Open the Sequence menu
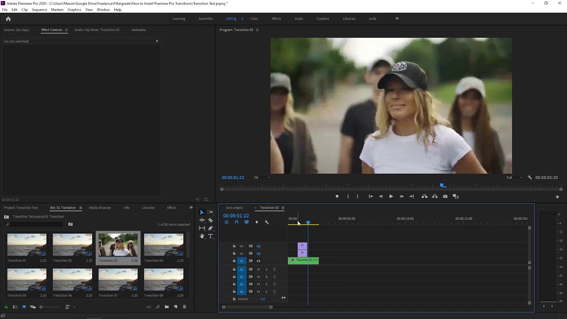The image size is (567, 319). coord(39,10)
